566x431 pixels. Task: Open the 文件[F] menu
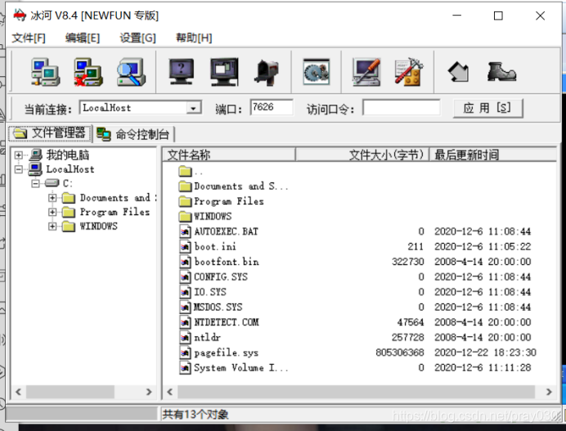click(29, 38)
